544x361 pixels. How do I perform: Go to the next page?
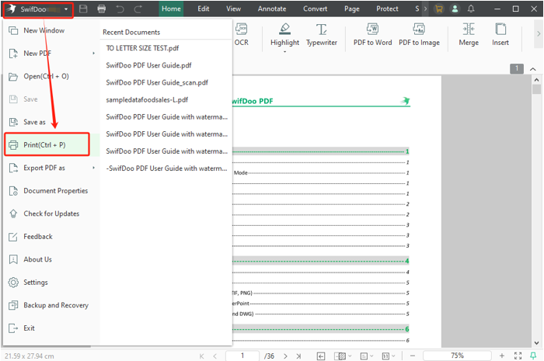pyautogui.click(x=285, y=356)
